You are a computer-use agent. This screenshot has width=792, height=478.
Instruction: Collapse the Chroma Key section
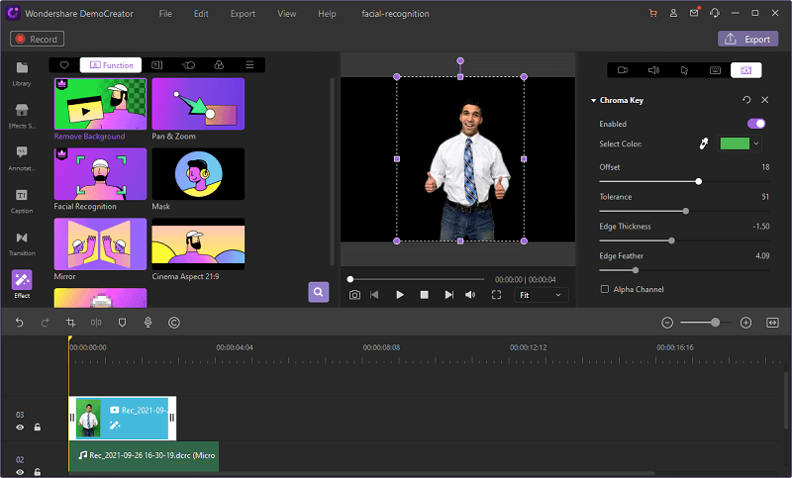[x=593, y=100]
